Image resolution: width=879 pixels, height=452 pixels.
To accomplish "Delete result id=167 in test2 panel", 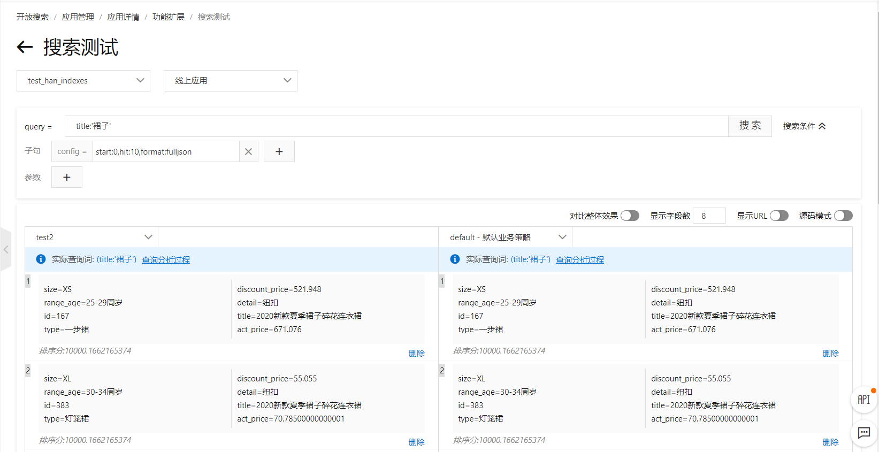I will click(x=416, y=353).
